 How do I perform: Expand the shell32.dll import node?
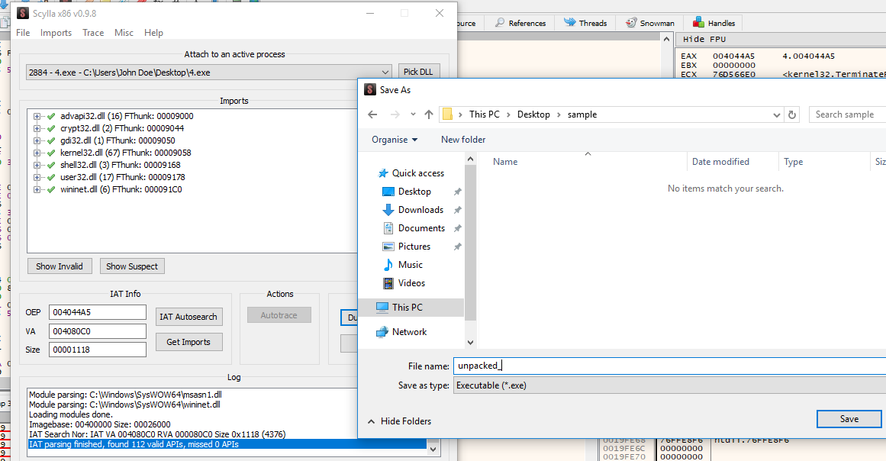coord(37,165)
